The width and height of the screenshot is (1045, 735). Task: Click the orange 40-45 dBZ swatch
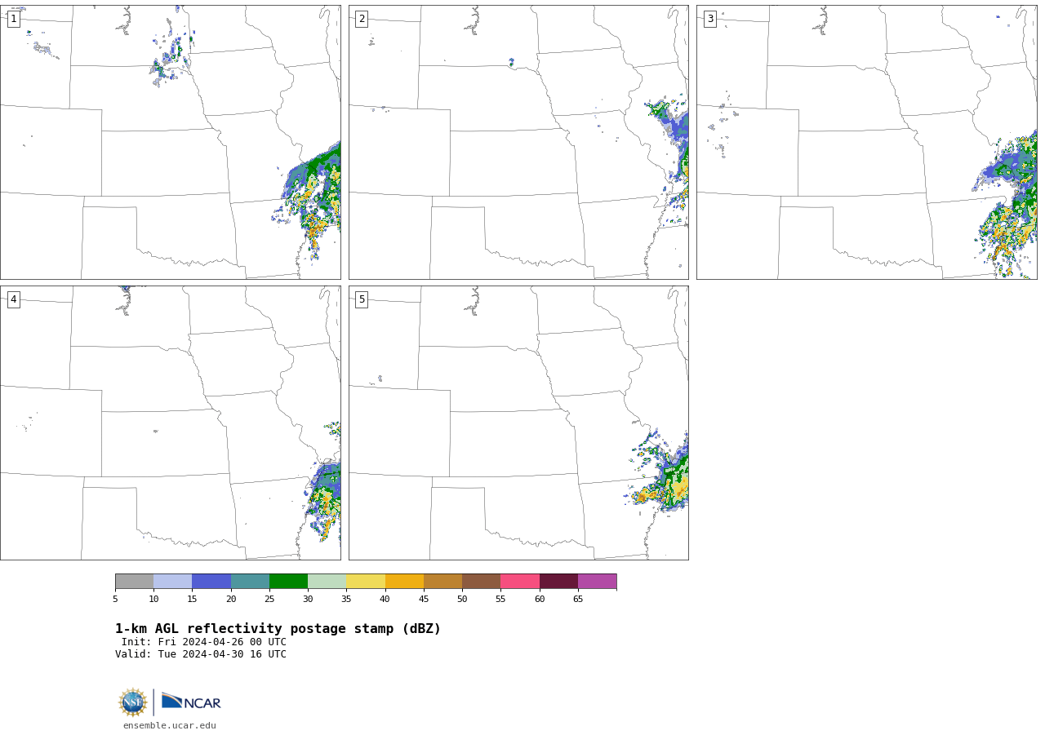point(404,581)
